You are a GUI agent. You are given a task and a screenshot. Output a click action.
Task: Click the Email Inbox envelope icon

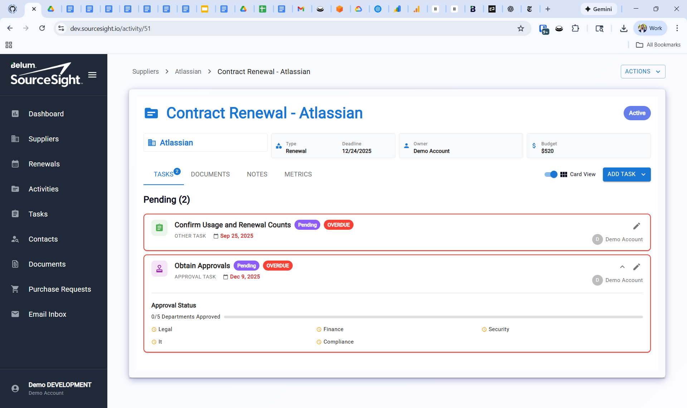point(15,314)
